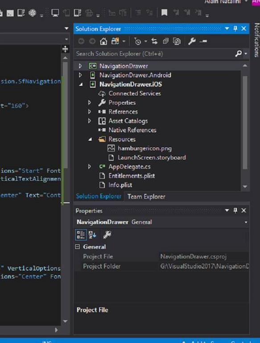This screenshot has height=343, width=260.
Task: Collapse the Resources folder
Action: 90,139
